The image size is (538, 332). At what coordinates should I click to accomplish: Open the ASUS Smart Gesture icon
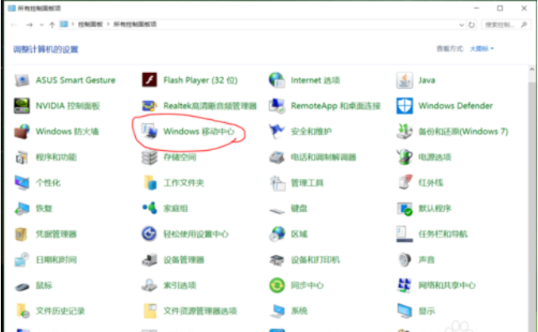click(21, 79)
